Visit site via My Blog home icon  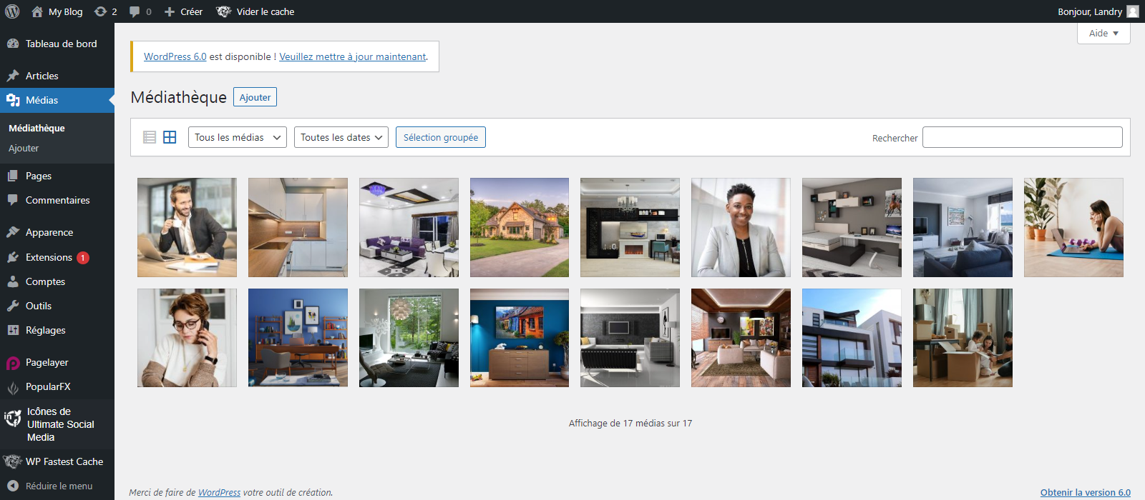37,11
